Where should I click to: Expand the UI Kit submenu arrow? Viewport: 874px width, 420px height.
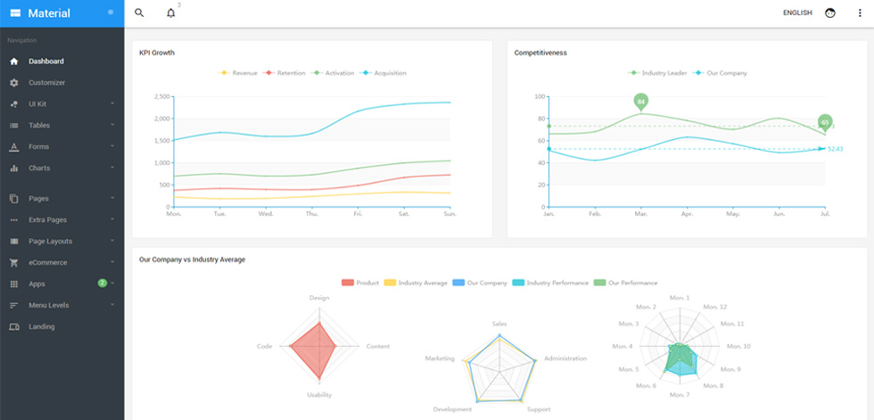point(112,103)
